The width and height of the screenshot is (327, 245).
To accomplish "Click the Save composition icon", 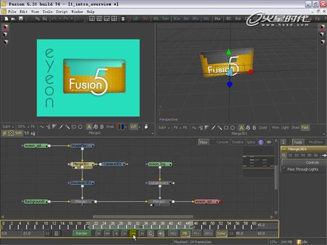I will (x=21, y=19).
